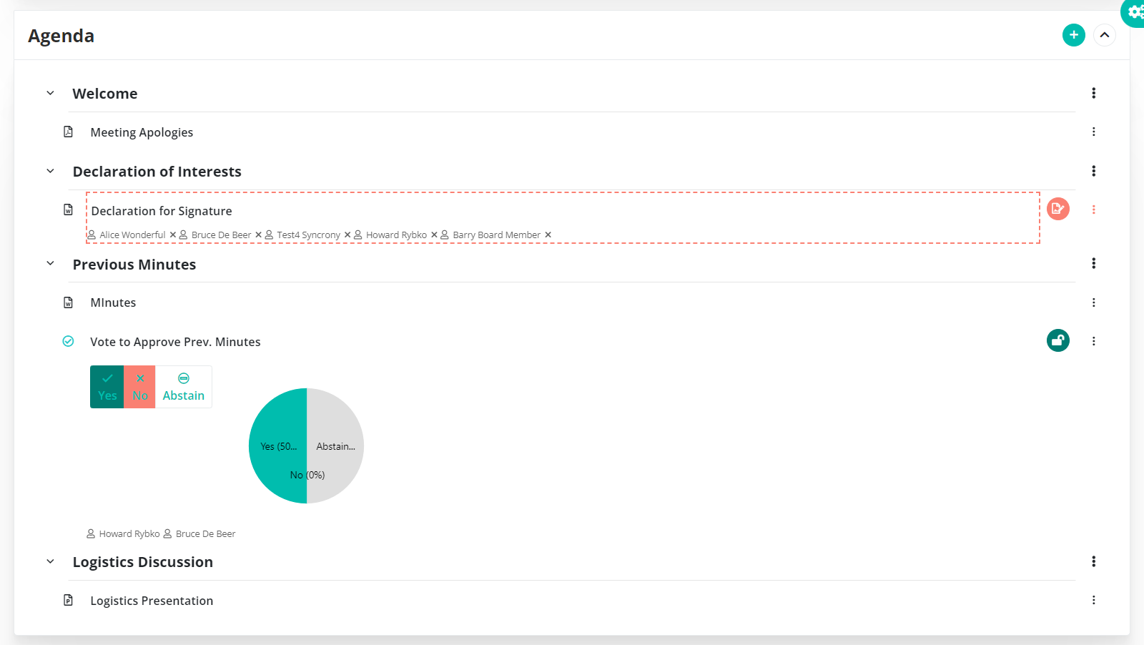
Task: Click the Declaration of Interests heading
Action: [x=157, y=172]
